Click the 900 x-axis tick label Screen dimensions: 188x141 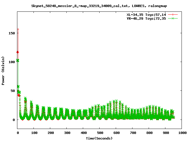[x=166, y=133]
